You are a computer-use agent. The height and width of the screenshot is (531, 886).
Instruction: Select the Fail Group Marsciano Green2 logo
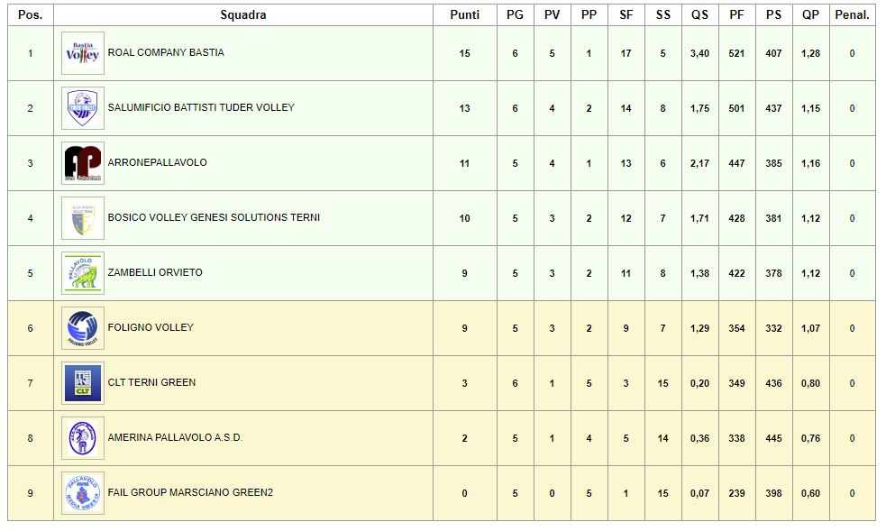(83, 493)
